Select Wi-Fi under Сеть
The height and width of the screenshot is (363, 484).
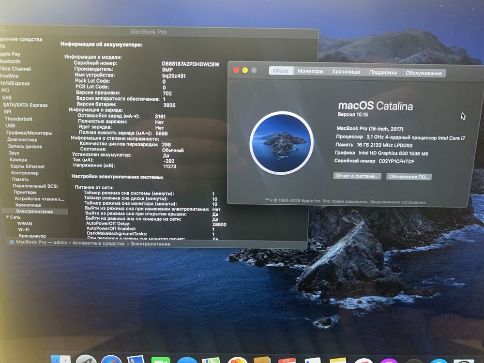point(23,229)
